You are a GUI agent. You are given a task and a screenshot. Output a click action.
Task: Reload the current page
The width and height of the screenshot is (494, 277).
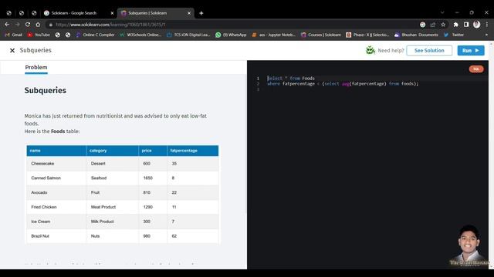tap(28, 25)
